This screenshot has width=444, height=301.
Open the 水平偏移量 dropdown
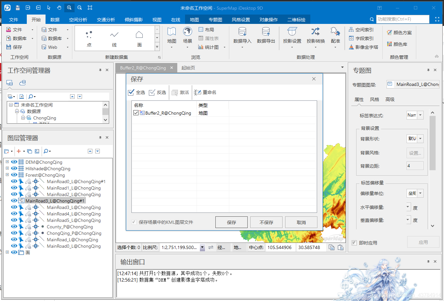tap(408, 207)
